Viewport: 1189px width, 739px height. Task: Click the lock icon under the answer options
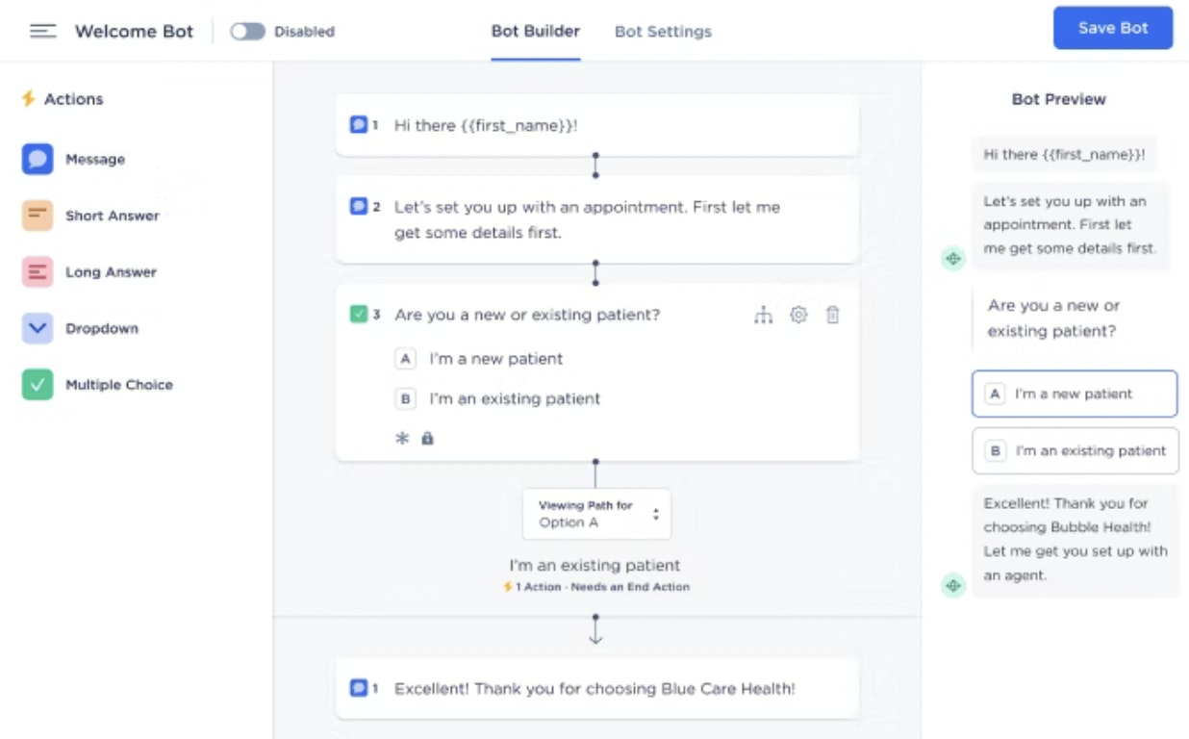[427, 438]
